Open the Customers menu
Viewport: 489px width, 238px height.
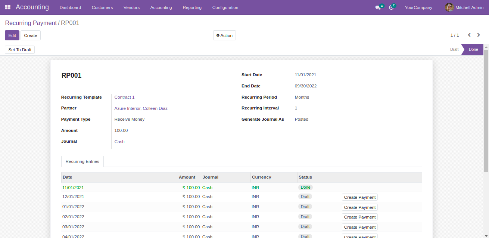pyautogui.click(x=102, y=7)
